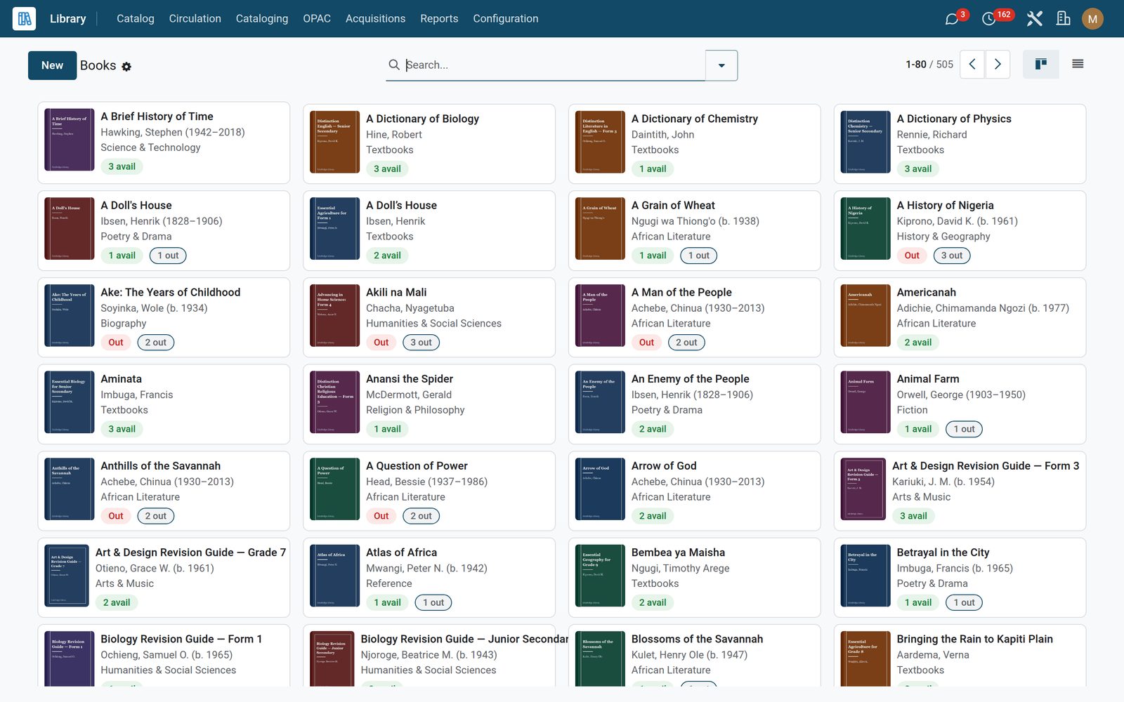Open the developer tools wrench icon
Viewport: 1124px width, 702px height.
(x=1034, y=19)
